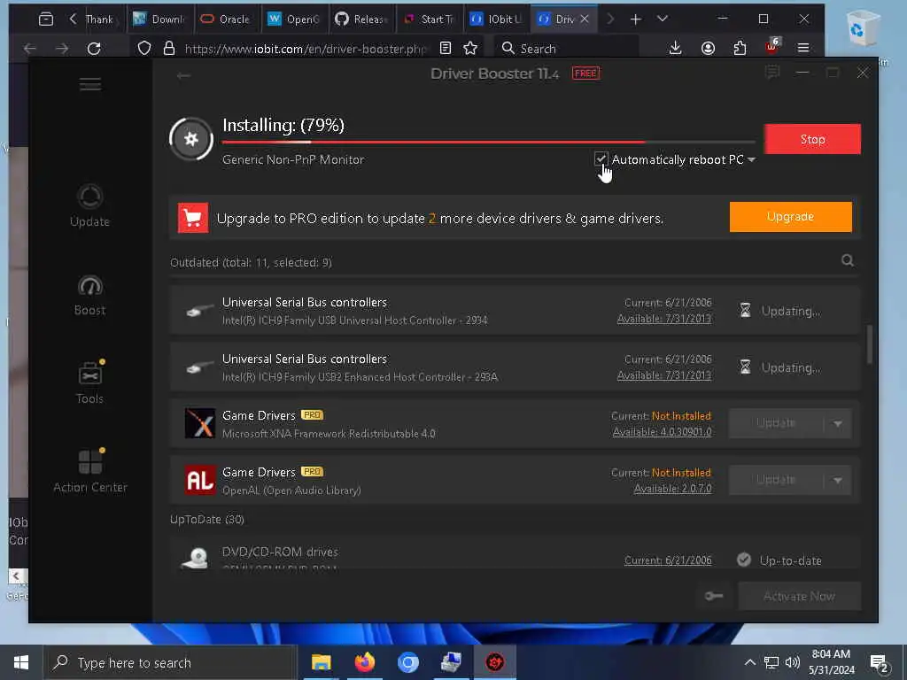
Task: Expand Update dropdown for XNA Framework
Action: pos(838,424)
